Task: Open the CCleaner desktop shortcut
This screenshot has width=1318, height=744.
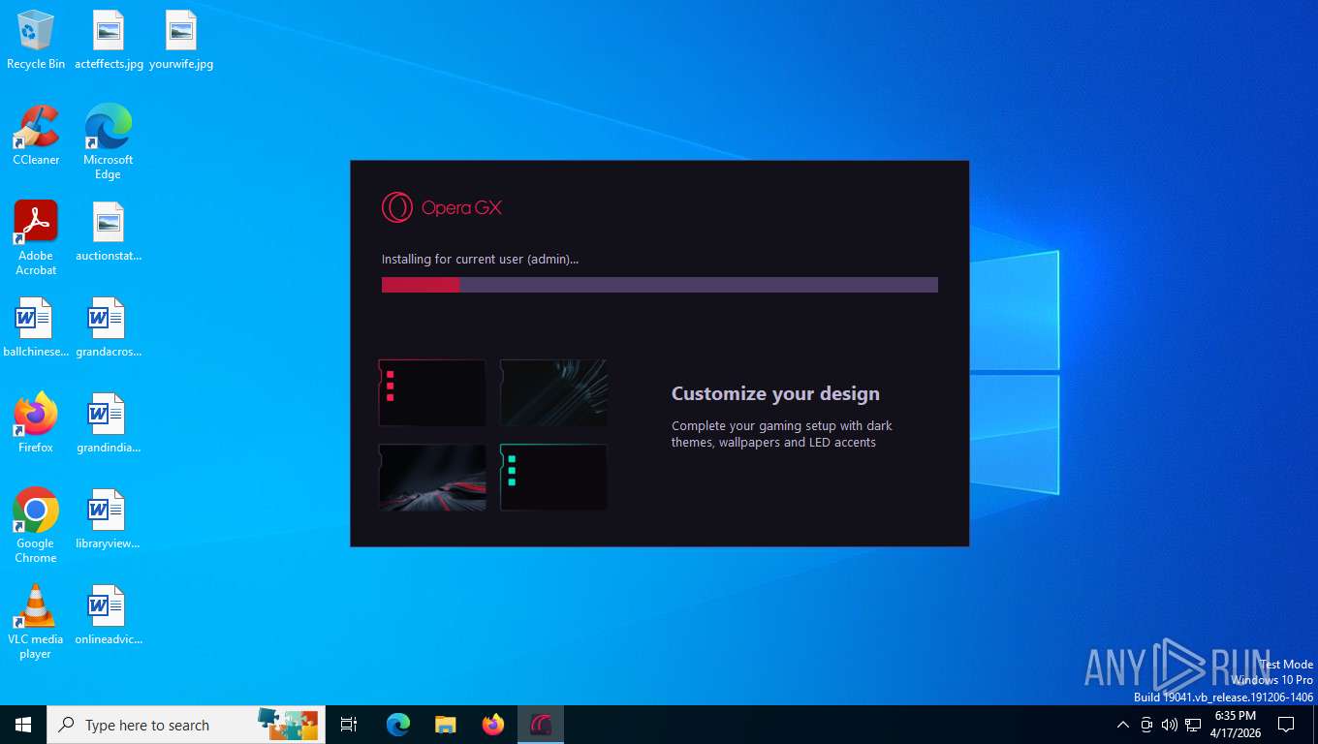Action: pyautogui.click(x=36, y=136)
